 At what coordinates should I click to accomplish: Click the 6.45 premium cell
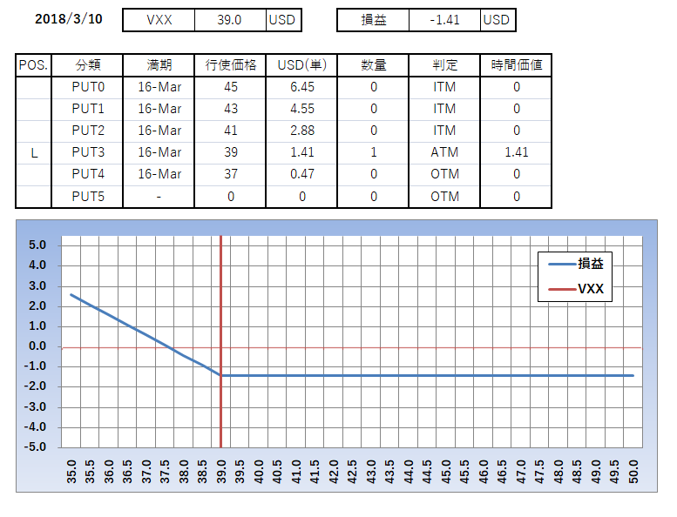(301, 88)
